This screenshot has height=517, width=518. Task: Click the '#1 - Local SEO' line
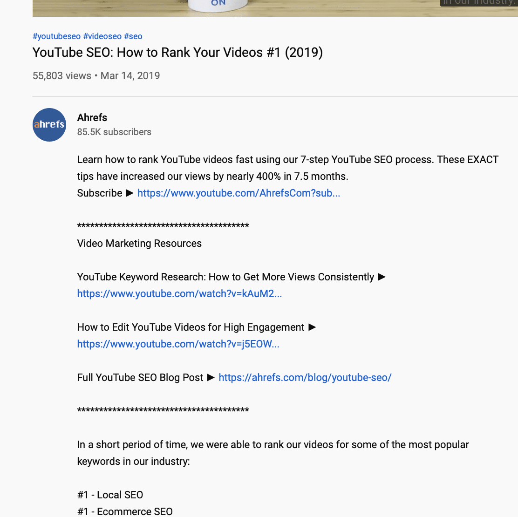[x=110, y=495]
